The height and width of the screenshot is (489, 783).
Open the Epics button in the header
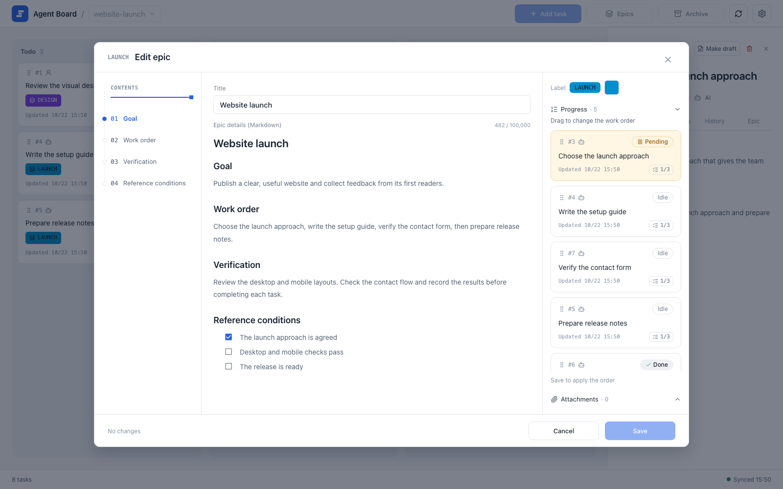[x=620, y=14]
